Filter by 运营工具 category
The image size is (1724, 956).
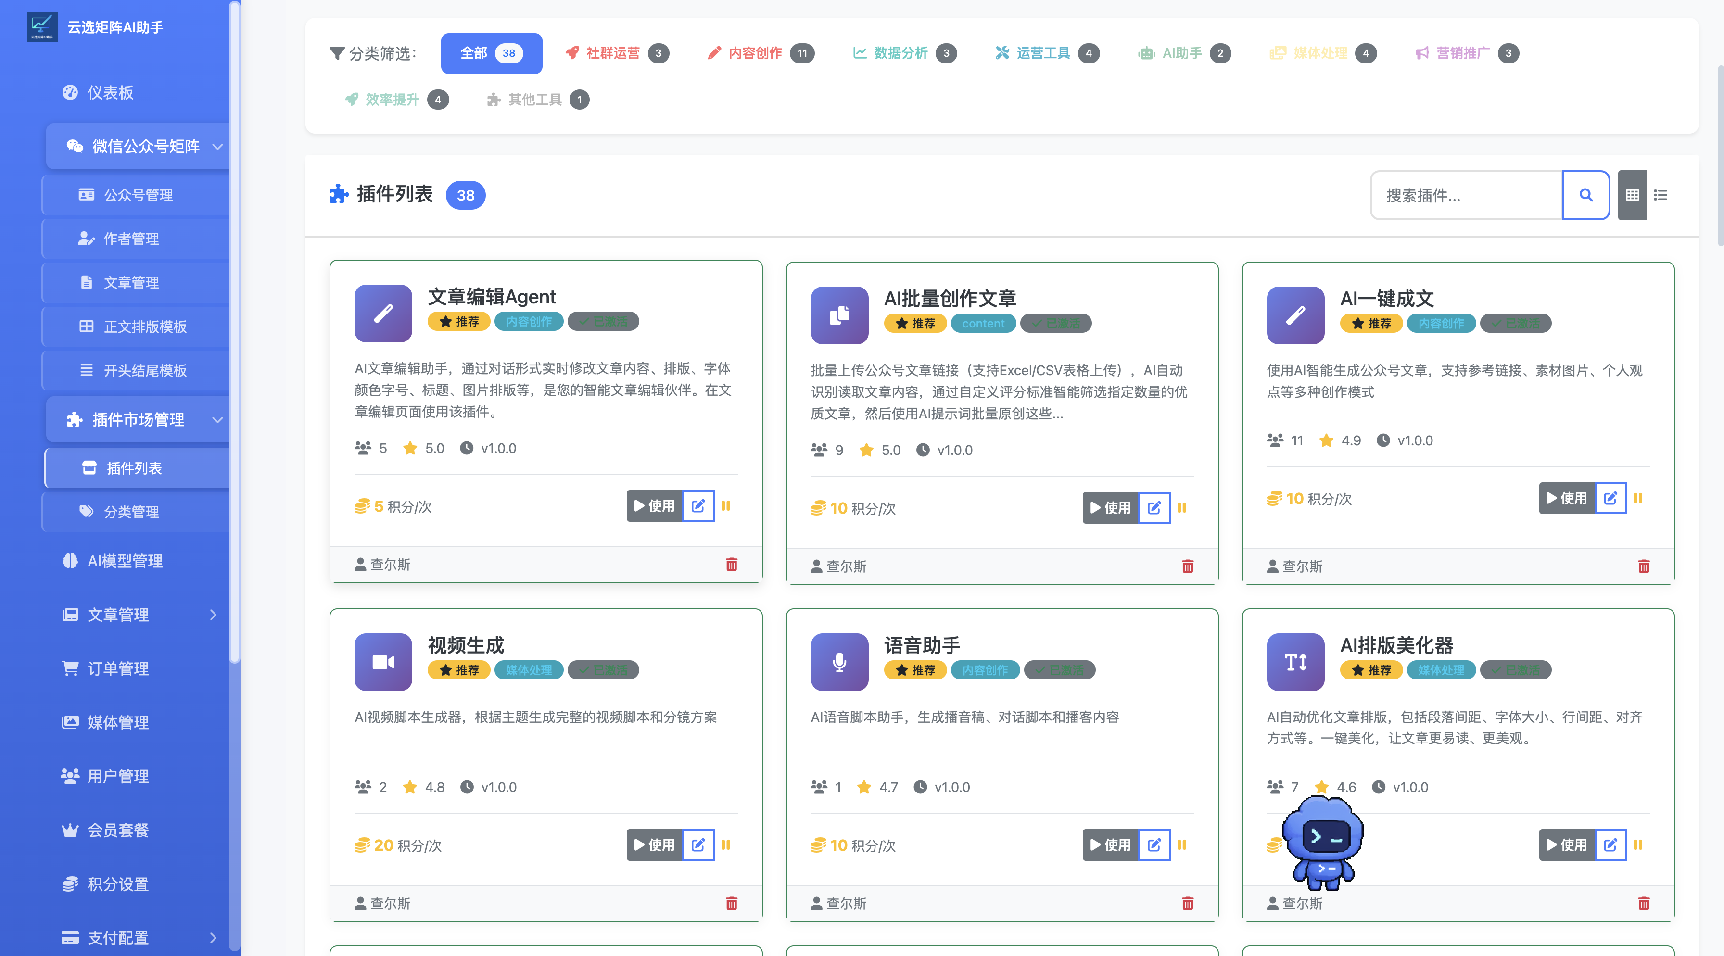[1047, 53]
